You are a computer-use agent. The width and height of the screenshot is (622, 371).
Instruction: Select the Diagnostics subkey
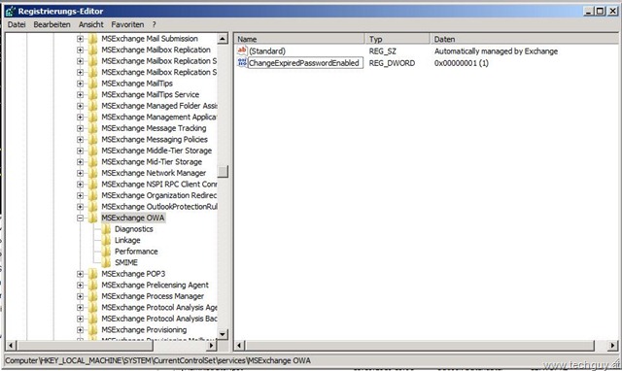pyautogui.click(x=134, y=229)
